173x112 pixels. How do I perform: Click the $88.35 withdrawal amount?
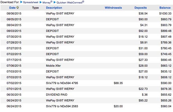(x=118, y=83)
